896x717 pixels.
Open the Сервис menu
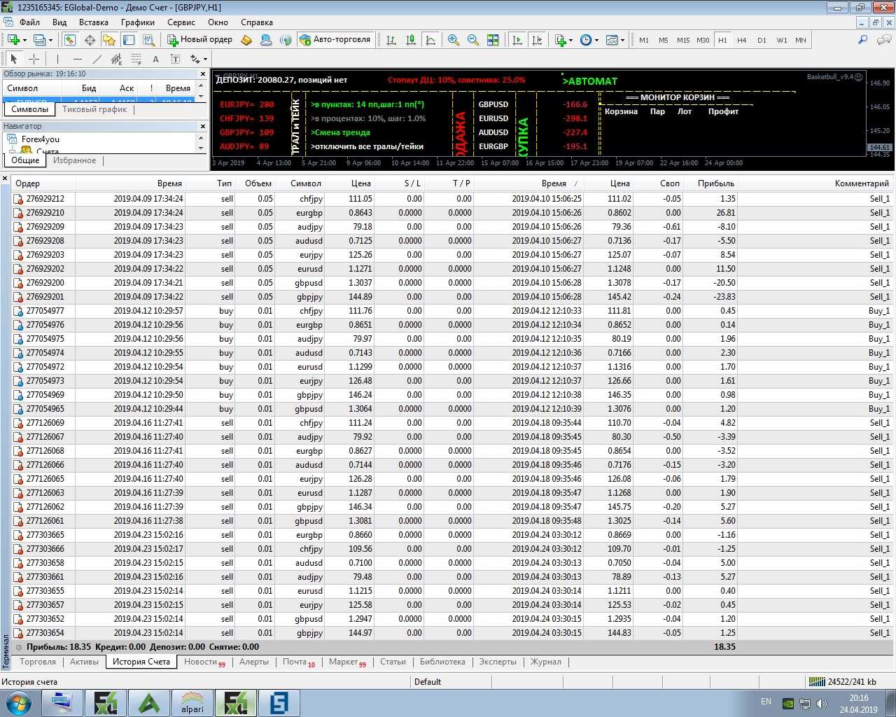click(x=181, y=22)
